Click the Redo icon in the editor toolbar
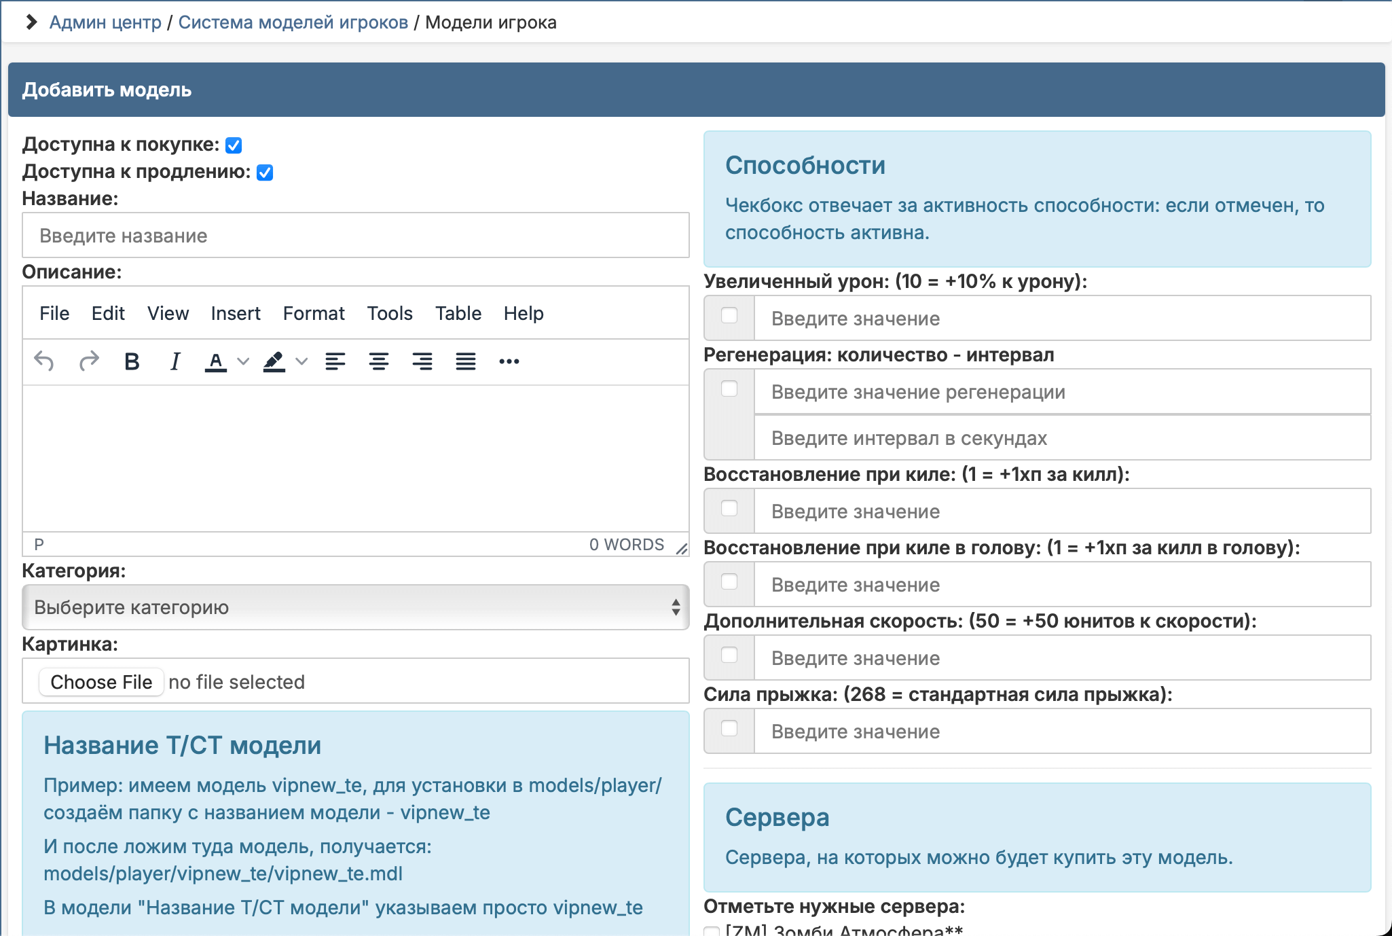1392x936 pixels. click(89, 361)
